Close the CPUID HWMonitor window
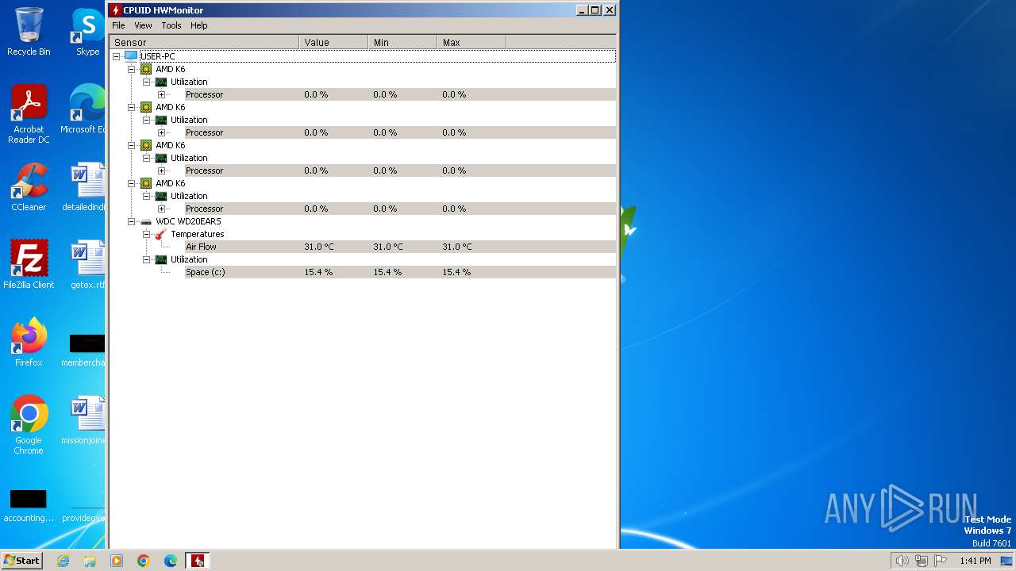Image resolution: width=1016 pixels, height=571 pixels. point(610,10)
